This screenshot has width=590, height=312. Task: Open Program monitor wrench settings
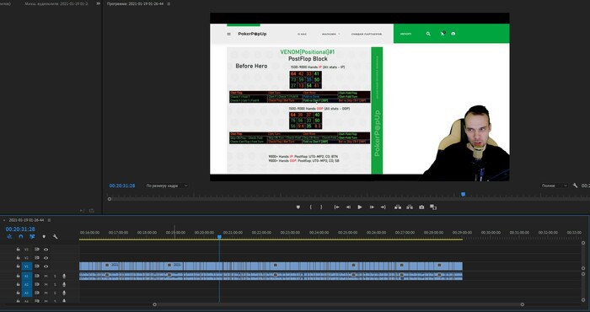click(x=575, y=186)
